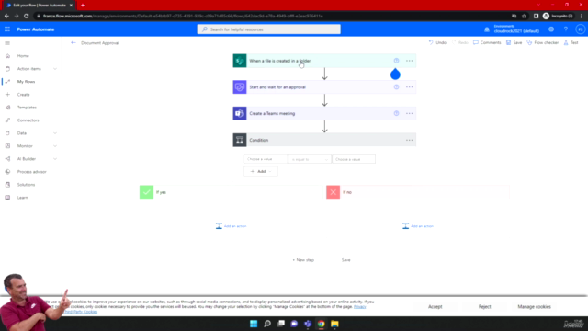Open the is equal to operator dropdown
Image resolution: width=588 pixels, height=331 pixels.
coord(310,159)
